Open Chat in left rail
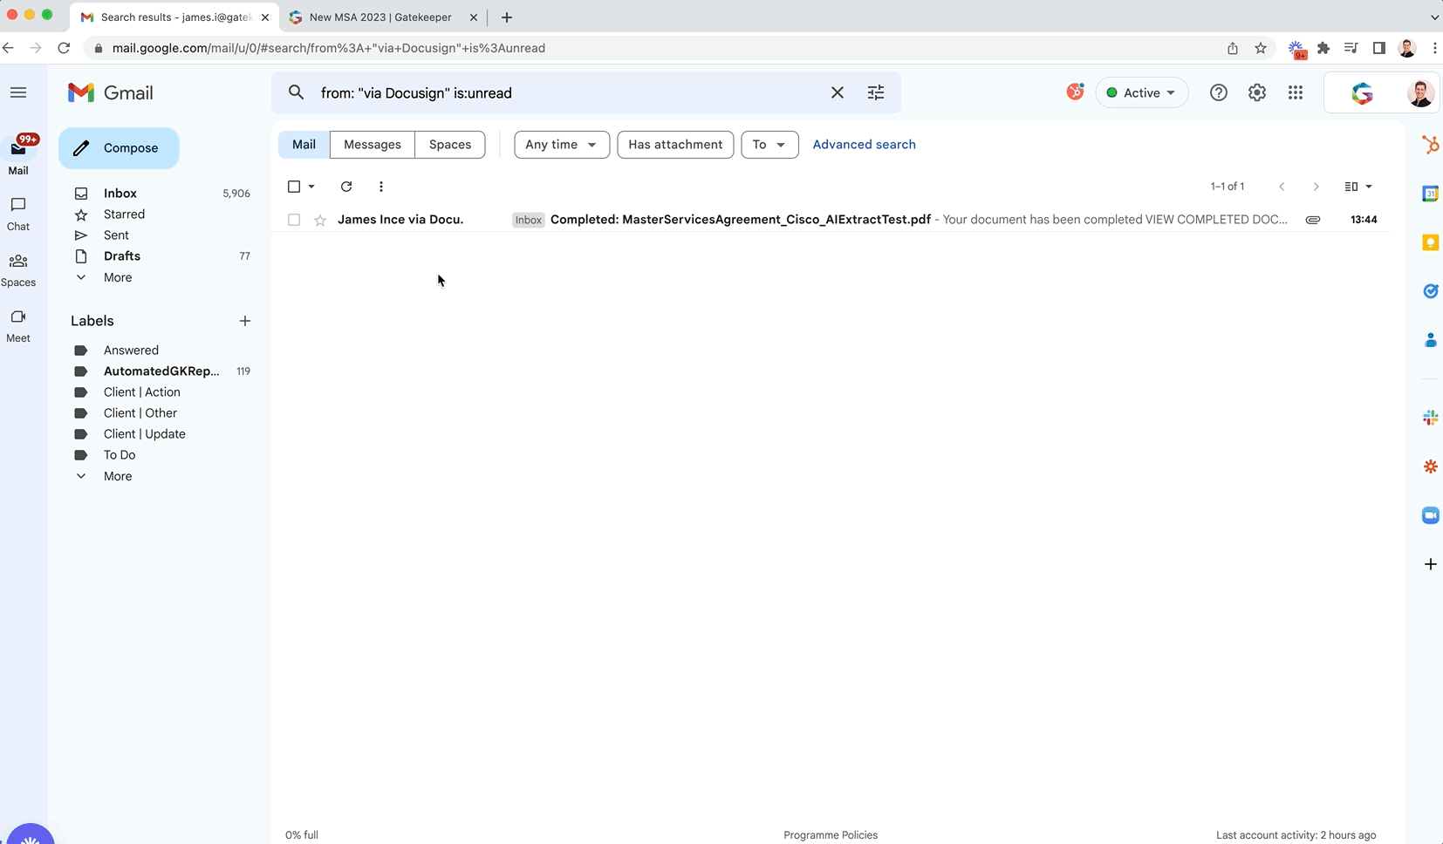The height and width of the screenshot is (844, 1443). pyautogui.click(x=18, y=214)
